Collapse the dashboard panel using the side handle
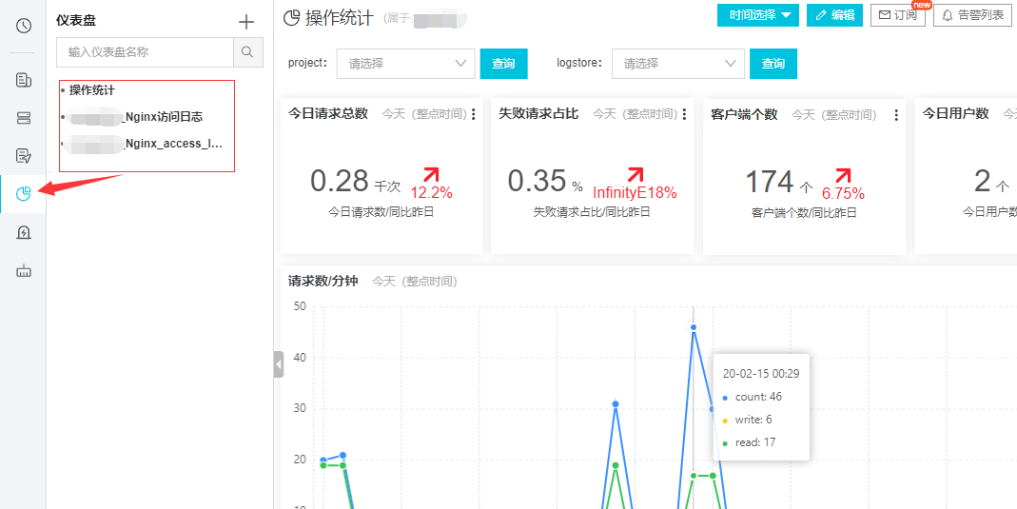Image resolution: width=1017 pixels, height=509 pixels. (279, 364)
